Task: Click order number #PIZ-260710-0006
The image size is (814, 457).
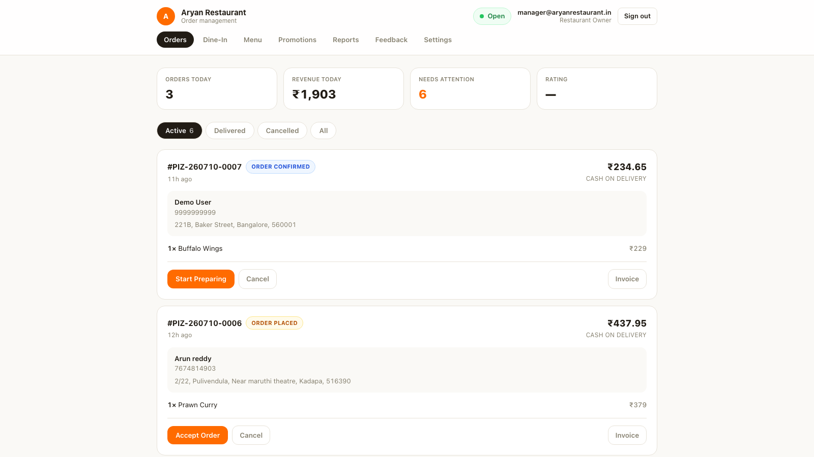Action: (205, 323)
